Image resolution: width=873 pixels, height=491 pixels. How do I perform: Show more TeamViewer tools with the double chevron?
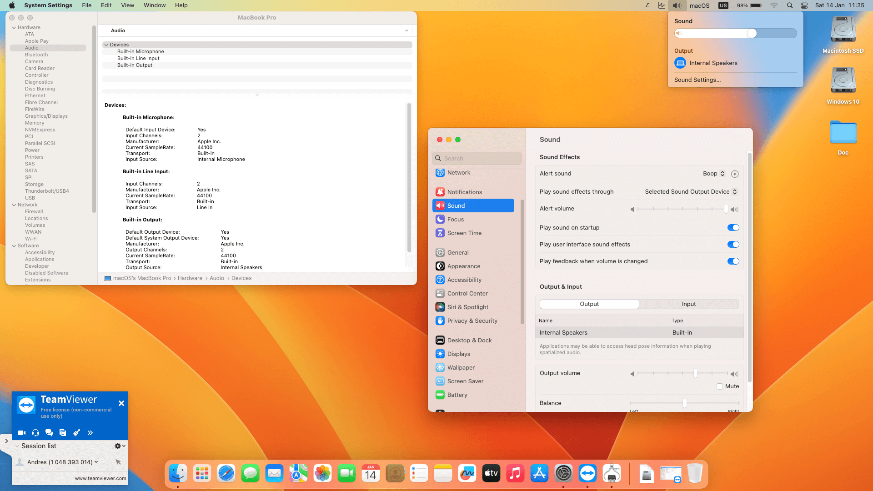pyautogui.click(x=90, y=433)
